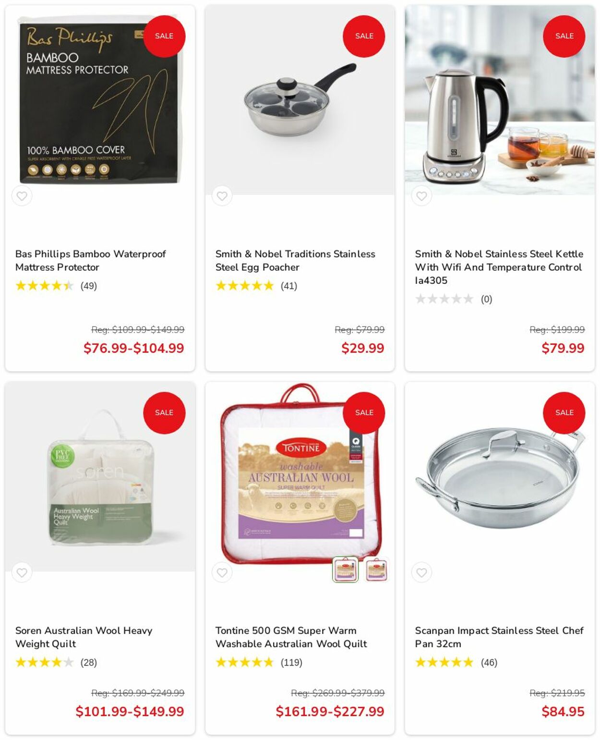Open Smith & Nobel Egg Poacher title
Image resolution: width=600 pixels, height=740 pixels.
[x=295, y=260]
